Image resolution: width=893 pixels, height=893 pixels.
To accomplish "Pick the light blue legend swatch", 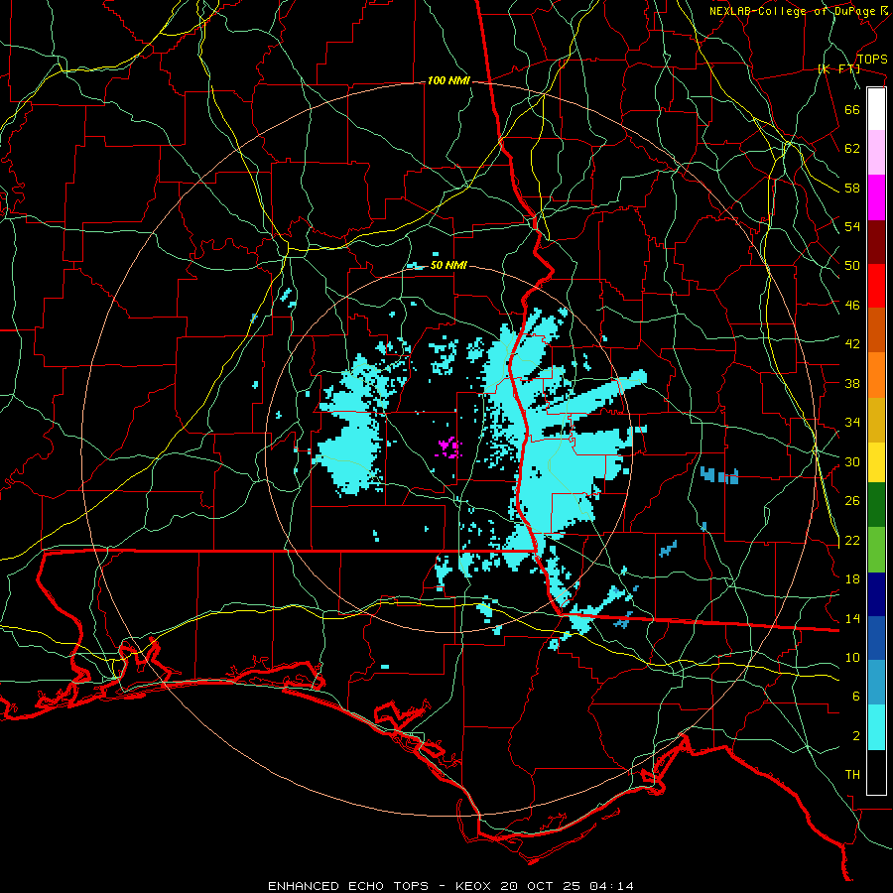I will click(876, 683).
